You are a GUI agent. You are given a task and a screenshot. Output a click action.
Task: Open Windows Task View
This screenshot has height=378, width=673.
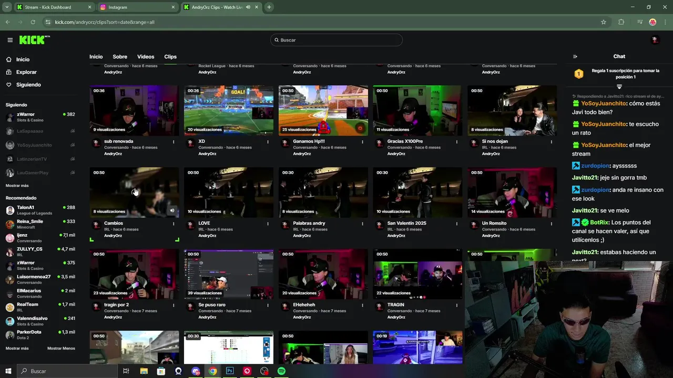[126, 371]
